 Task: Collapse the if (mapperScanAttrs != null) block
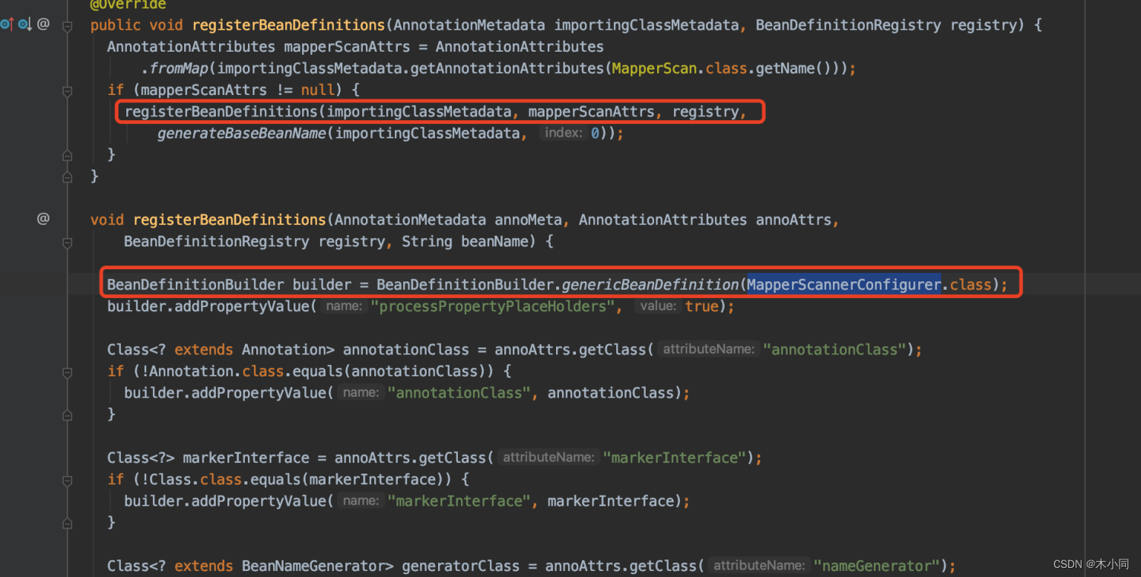click(x=67, y=90)
